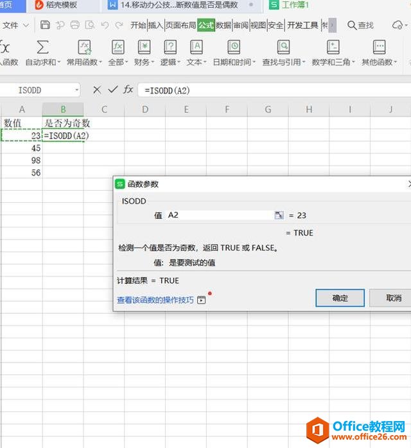
Task: Click the 值 input field containing A2
Action: pyautogui.click(x=220, y=215)
